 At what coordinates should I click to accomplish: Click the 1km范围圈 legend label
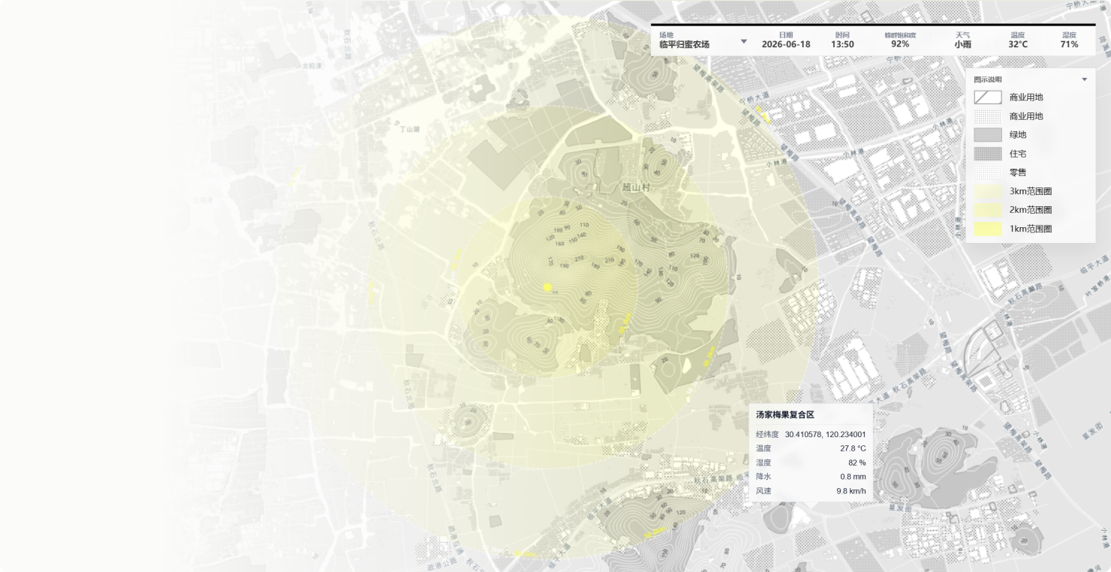[x=1031, y=229]
